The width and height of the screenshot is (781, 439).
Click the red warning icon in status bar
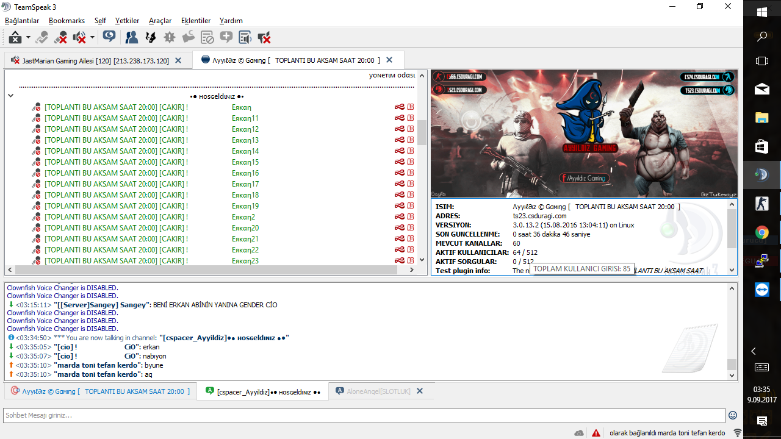click(596, 433)
